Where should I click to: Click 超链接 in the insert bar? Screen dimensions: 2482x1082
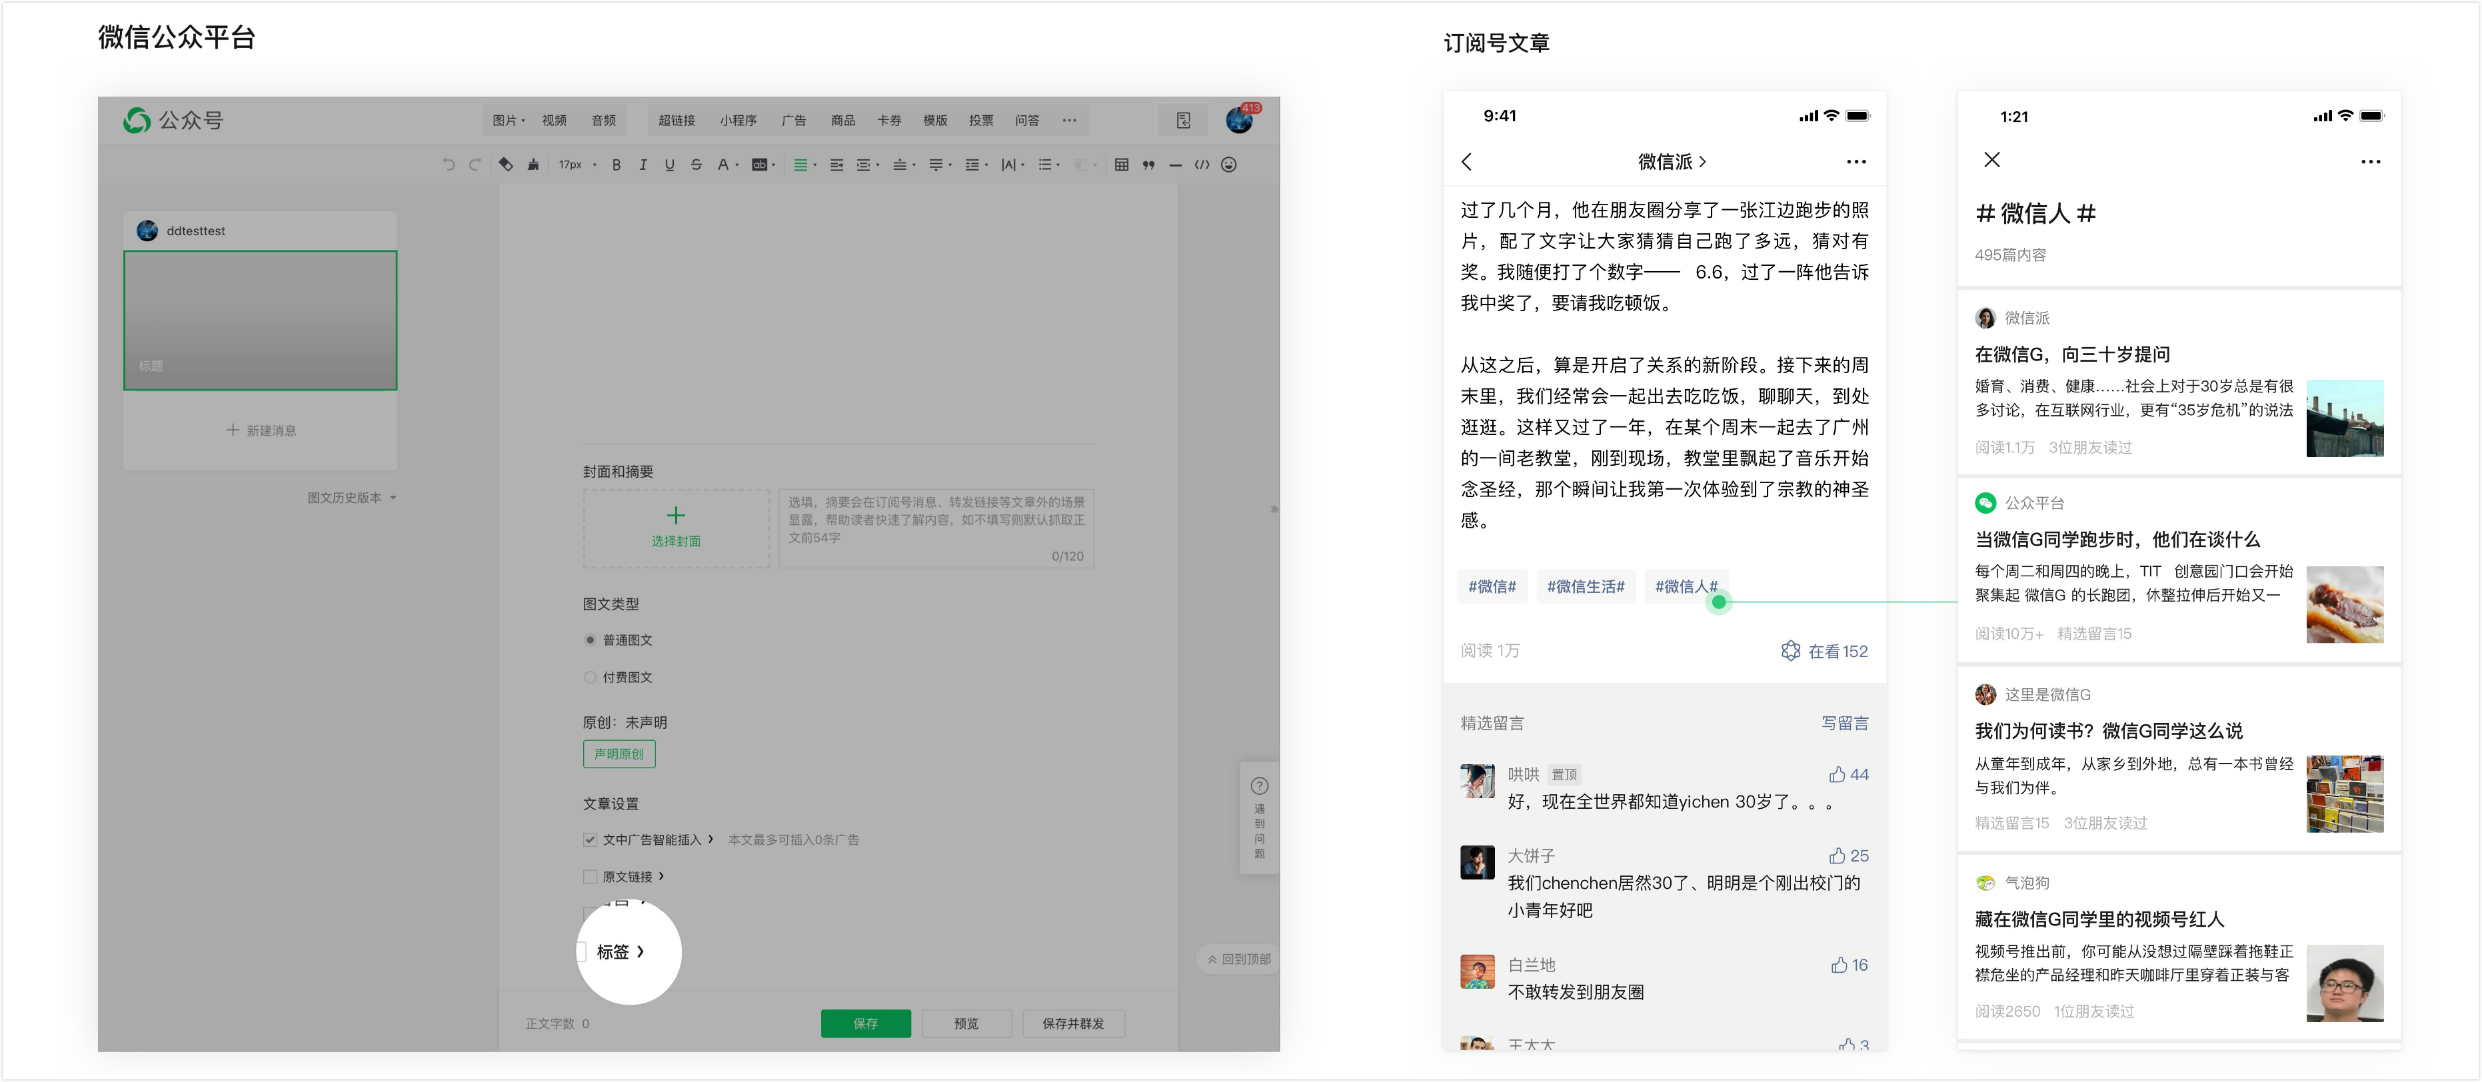point(676,121)
